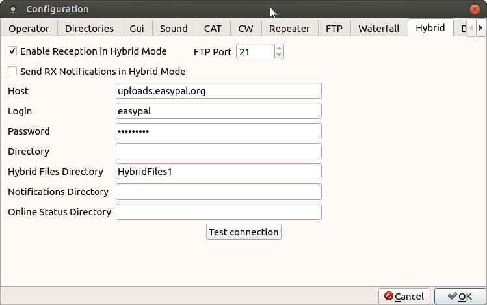Viewport: 487px width, 305px height.
Task: Click the FTP Port number field
Action: point(255,51)
